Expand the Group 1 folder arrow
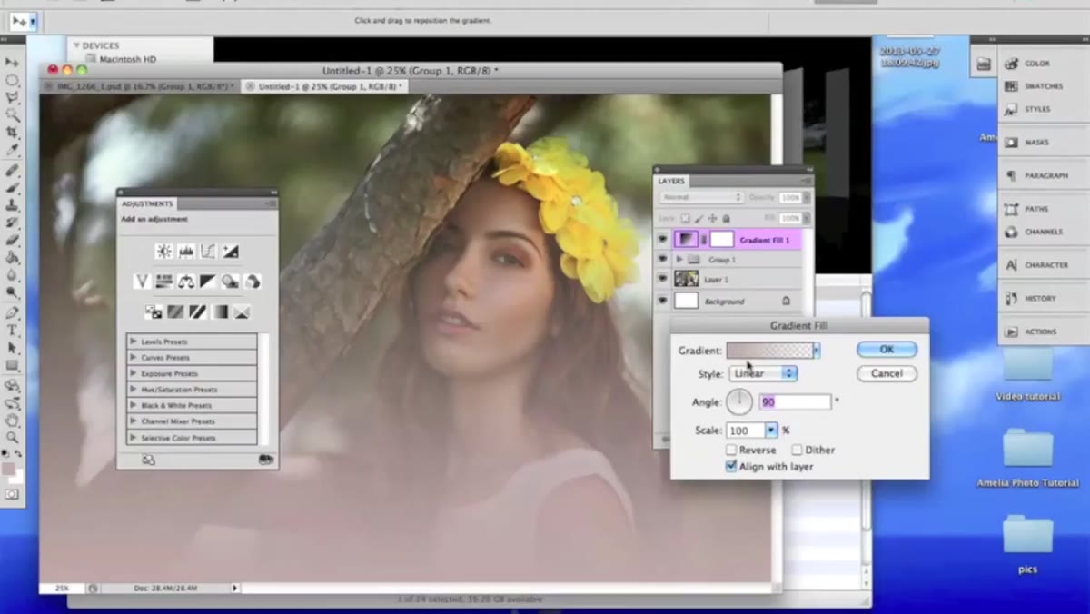 679,260
